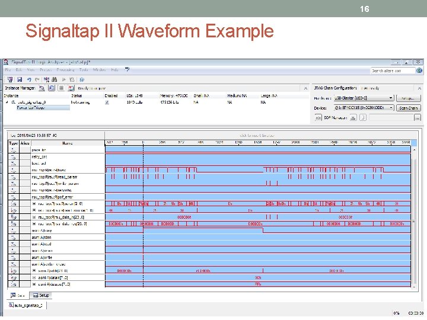Toggle Enabled checkbox for auto_signaltap_0
This screenshot has width=427, height=320.
(x=107, y=103)
